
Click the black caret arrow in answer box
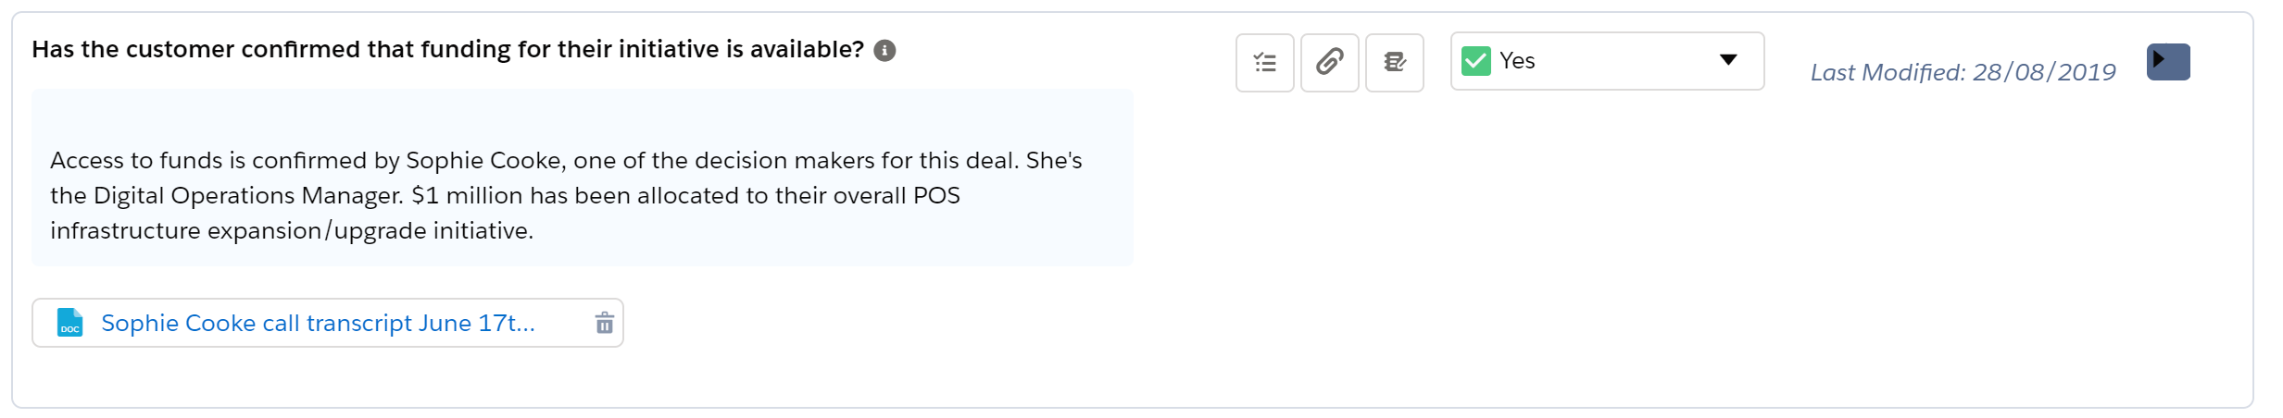1727,60
